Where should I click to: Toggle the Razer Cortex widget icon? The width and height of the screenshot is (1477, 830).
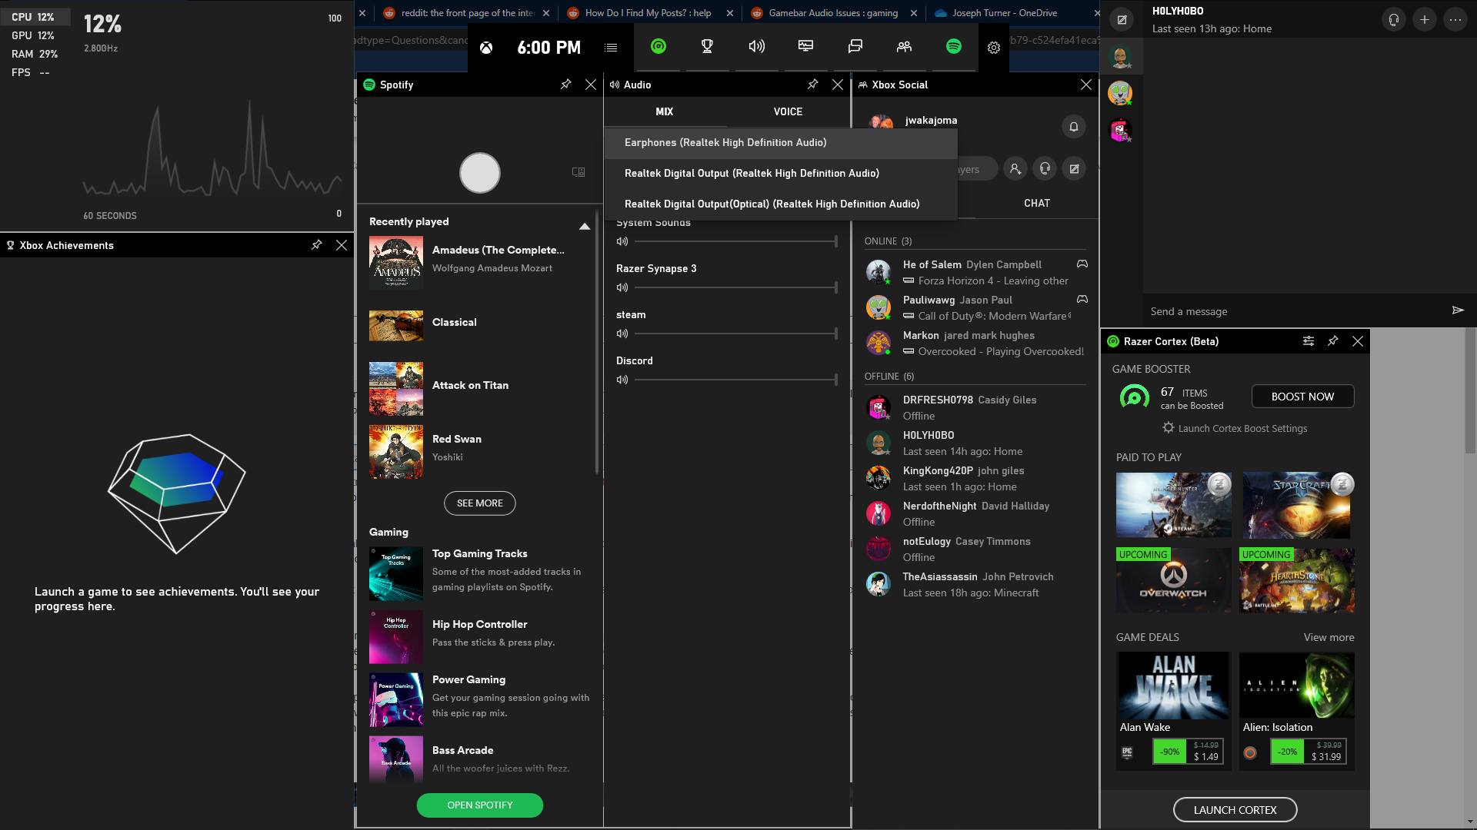(x=658, y=47)
